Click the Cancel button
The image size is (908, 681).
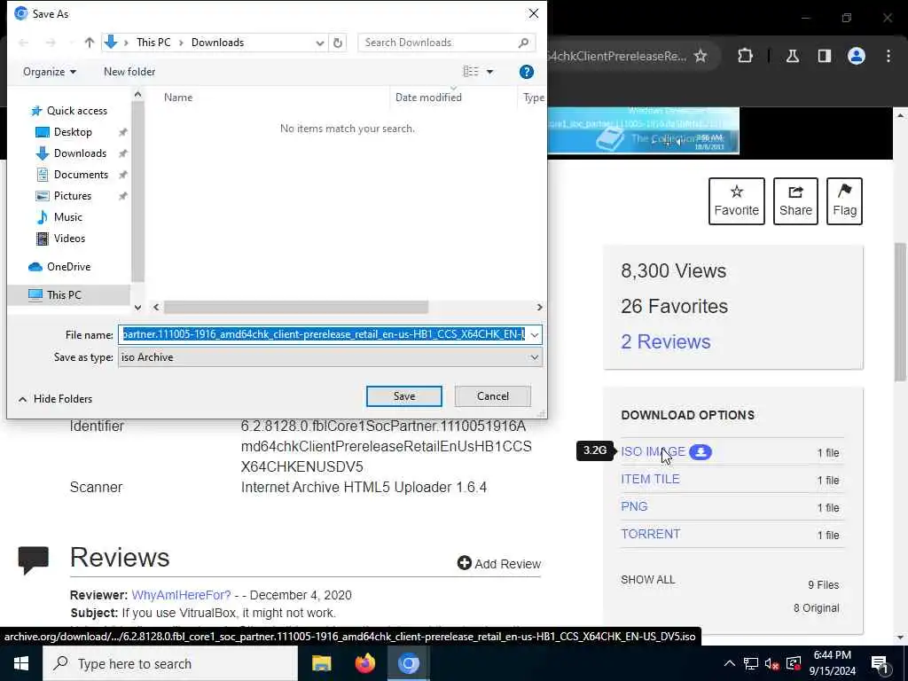coord(493,396)
